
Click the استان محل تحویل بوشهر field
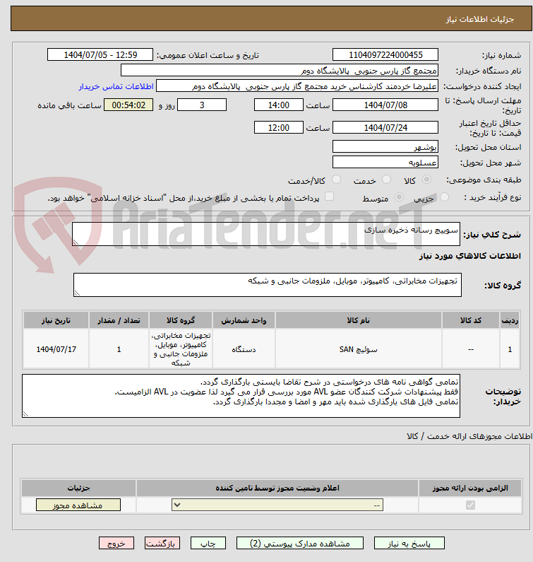tap(385, 146)
